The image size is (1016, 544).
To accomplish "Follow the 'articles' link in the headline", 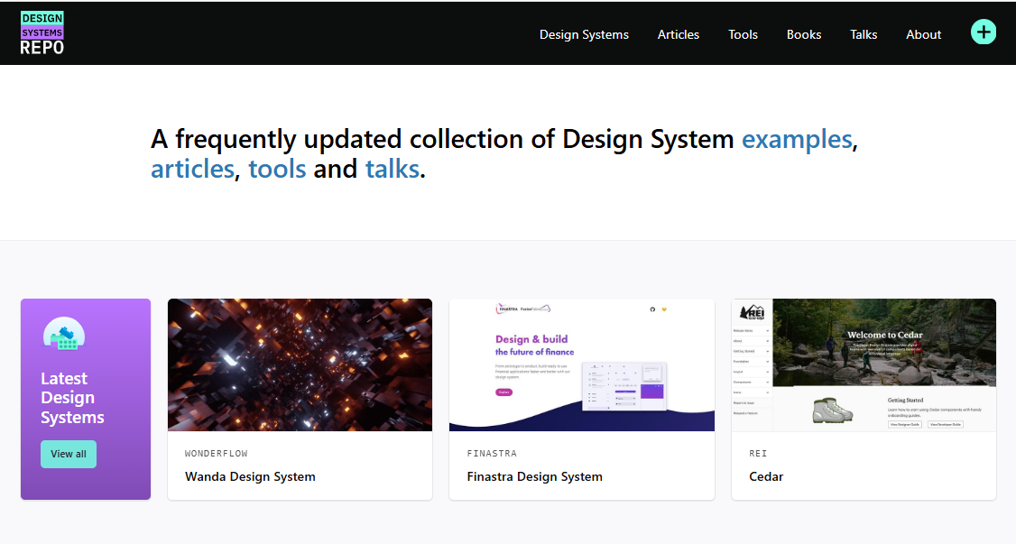I will (192, 169).
